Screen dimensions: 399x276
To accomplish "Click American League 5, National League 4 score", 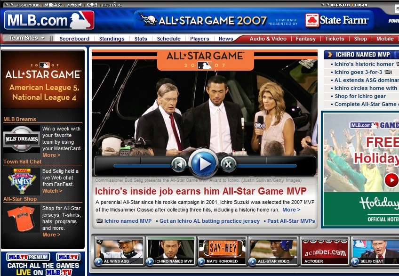I will [x=44, y=92].
